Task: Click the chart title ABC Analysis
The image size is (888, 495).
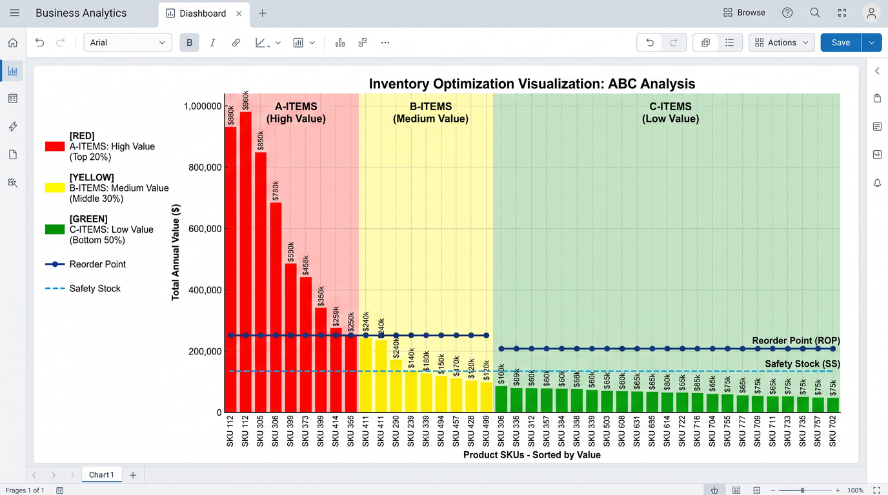Action: tap(532, 84)
